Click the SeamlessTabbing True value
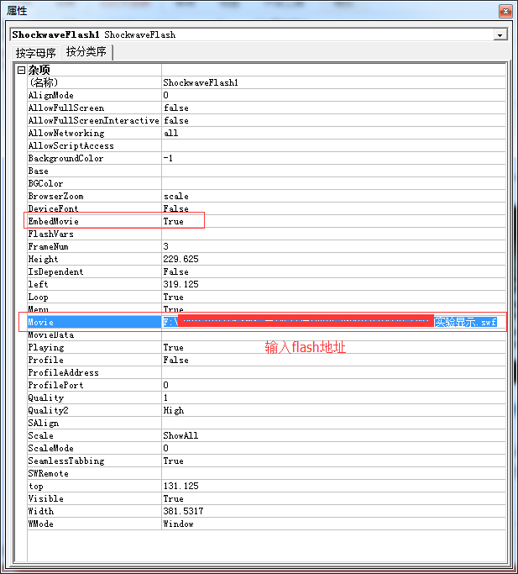Viewport: 518px width, 574px height. (333, 461)
